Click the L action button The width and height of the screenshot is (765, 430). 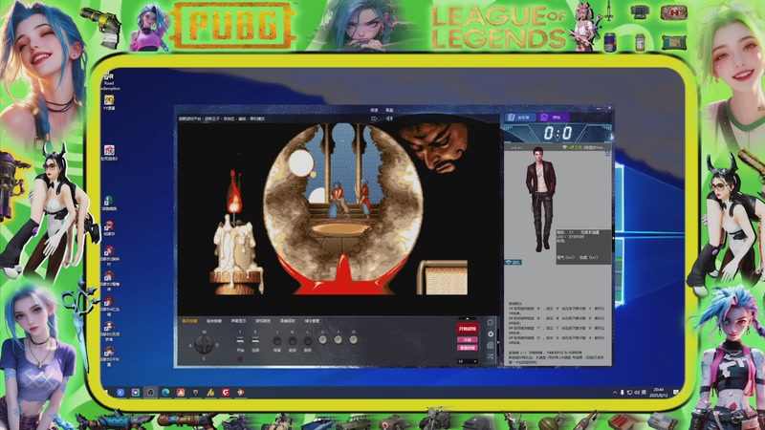pos(308,341)
